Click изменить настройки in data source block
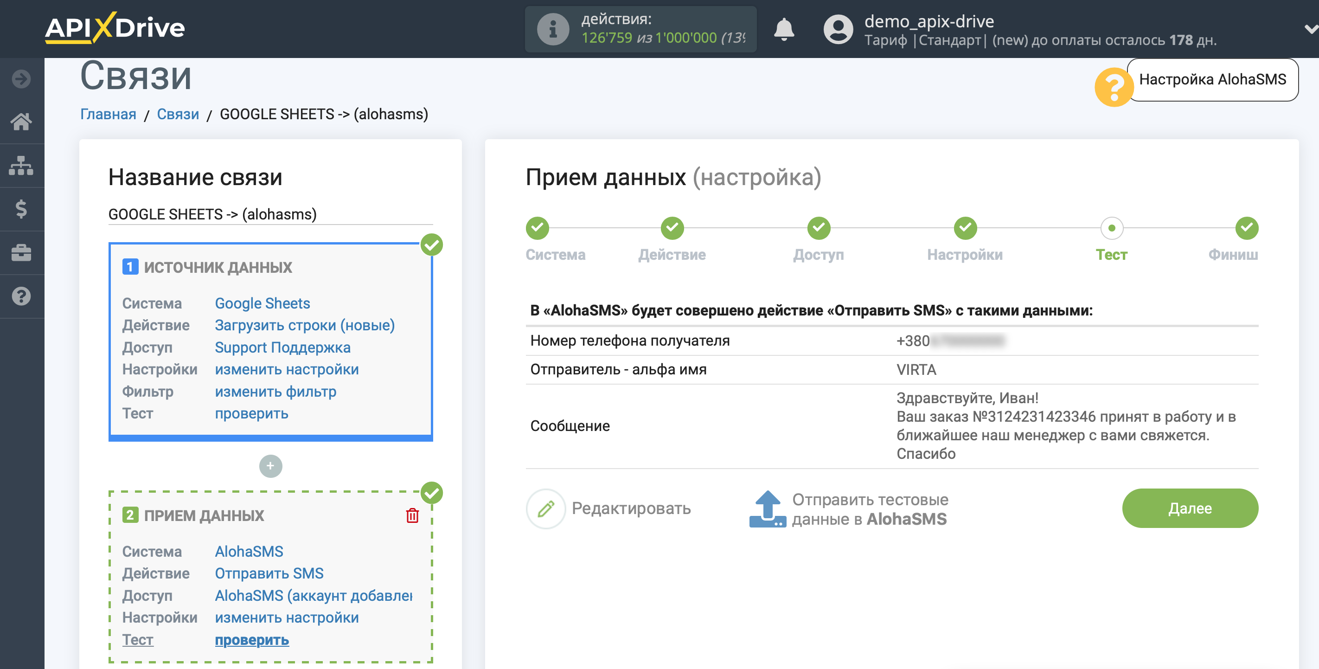 tap(287, 369)
